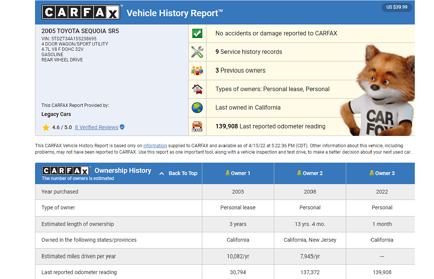Click the CARFAX logo in header
434x279 pixels.
[81, 12]
